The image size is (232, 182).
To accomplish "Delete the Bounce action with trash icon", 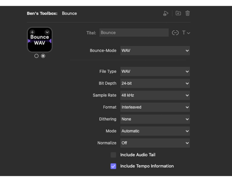I will [188, 13].
